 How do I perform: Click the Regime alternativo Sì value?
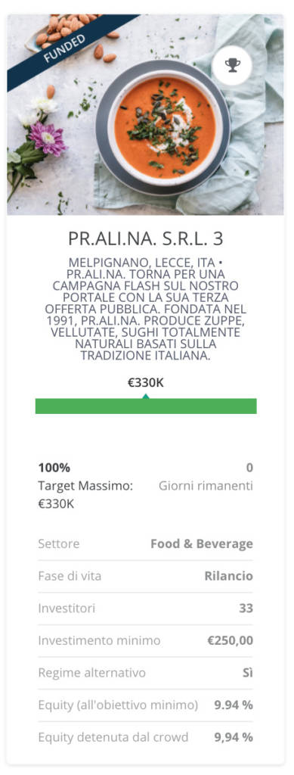(248, 673)
